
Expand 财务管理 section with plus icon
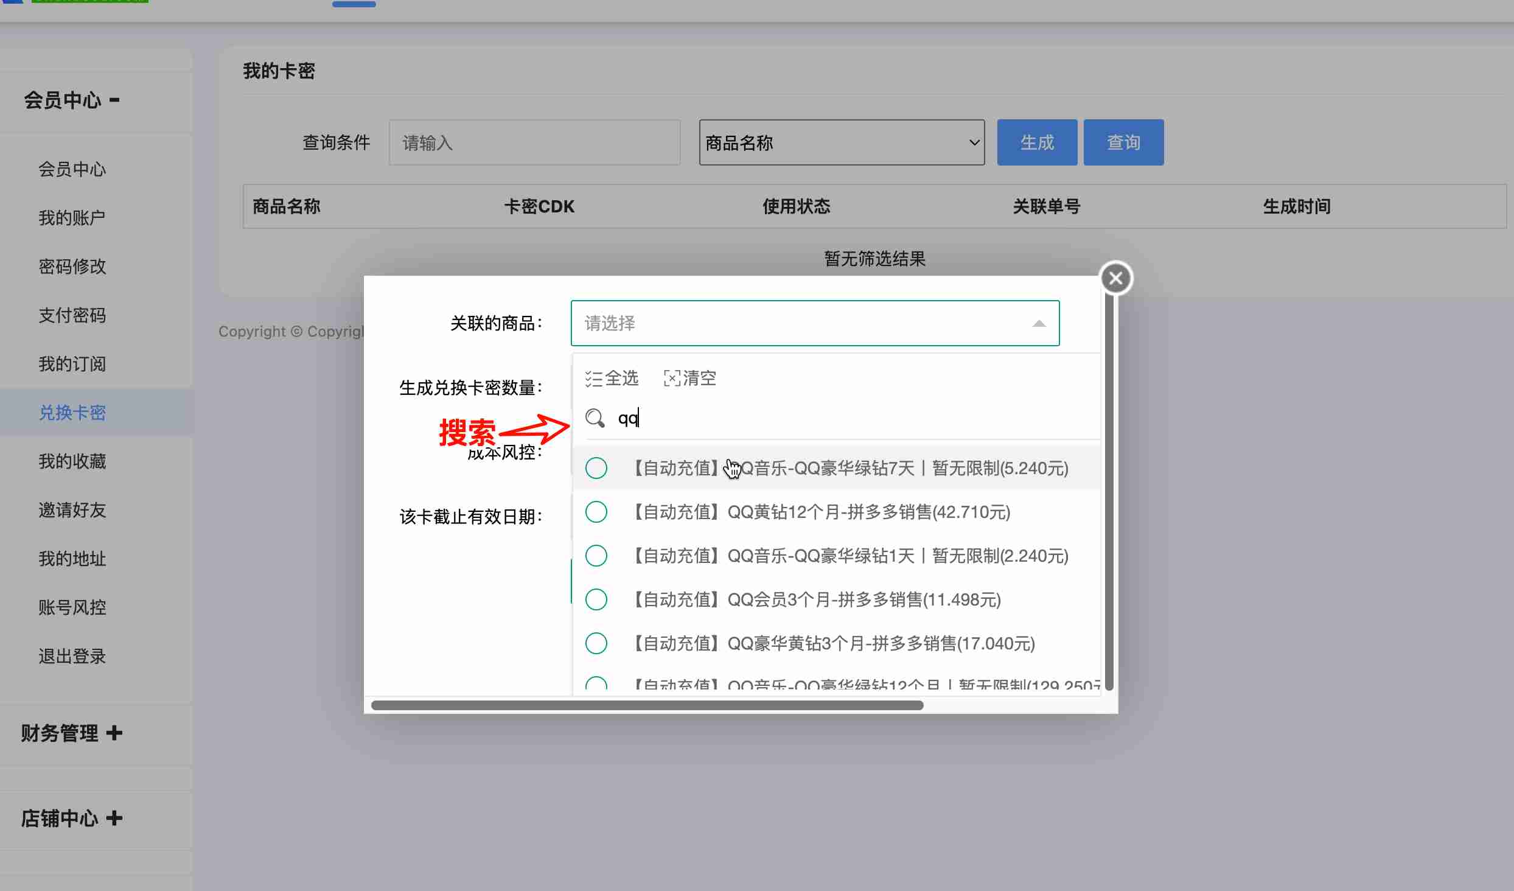[114, 733]
